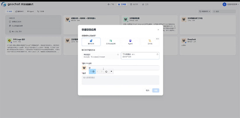
Task: Close the create blank application dialog
Action: click(158, 30)
